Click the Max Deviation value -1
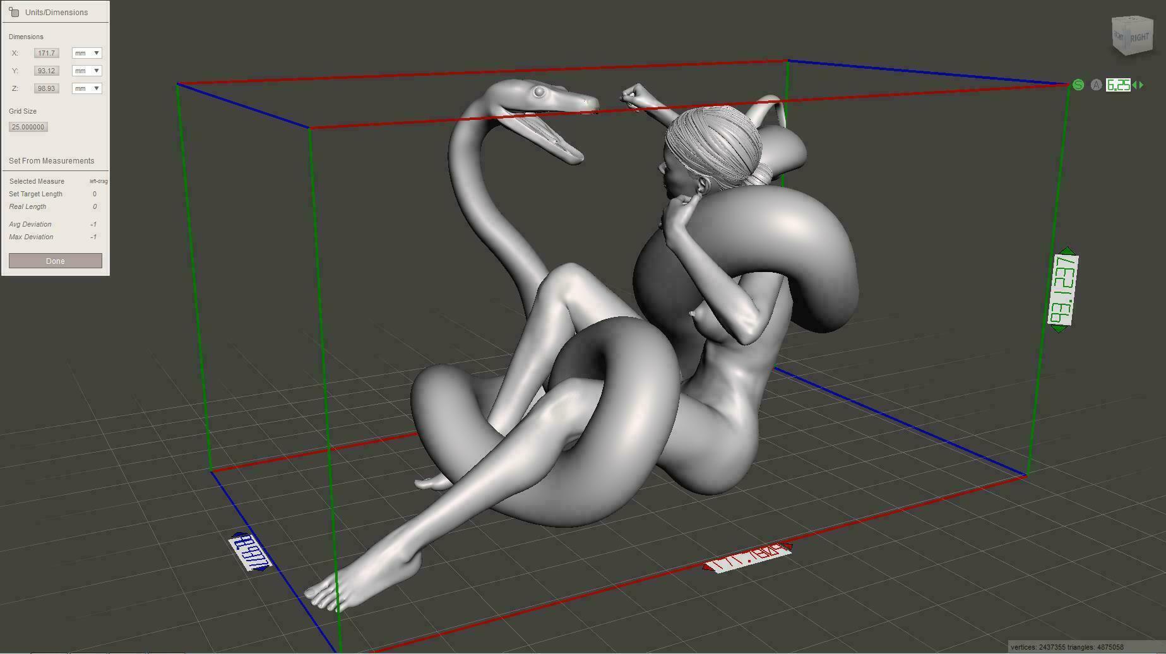The height and width of the screenshot is (654, 1166). pos(93,237)
